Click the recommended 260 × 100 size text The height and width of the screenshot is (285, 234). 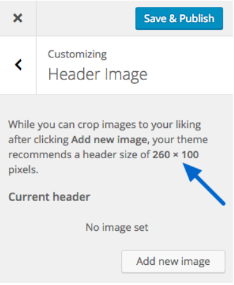click(175, 154)
